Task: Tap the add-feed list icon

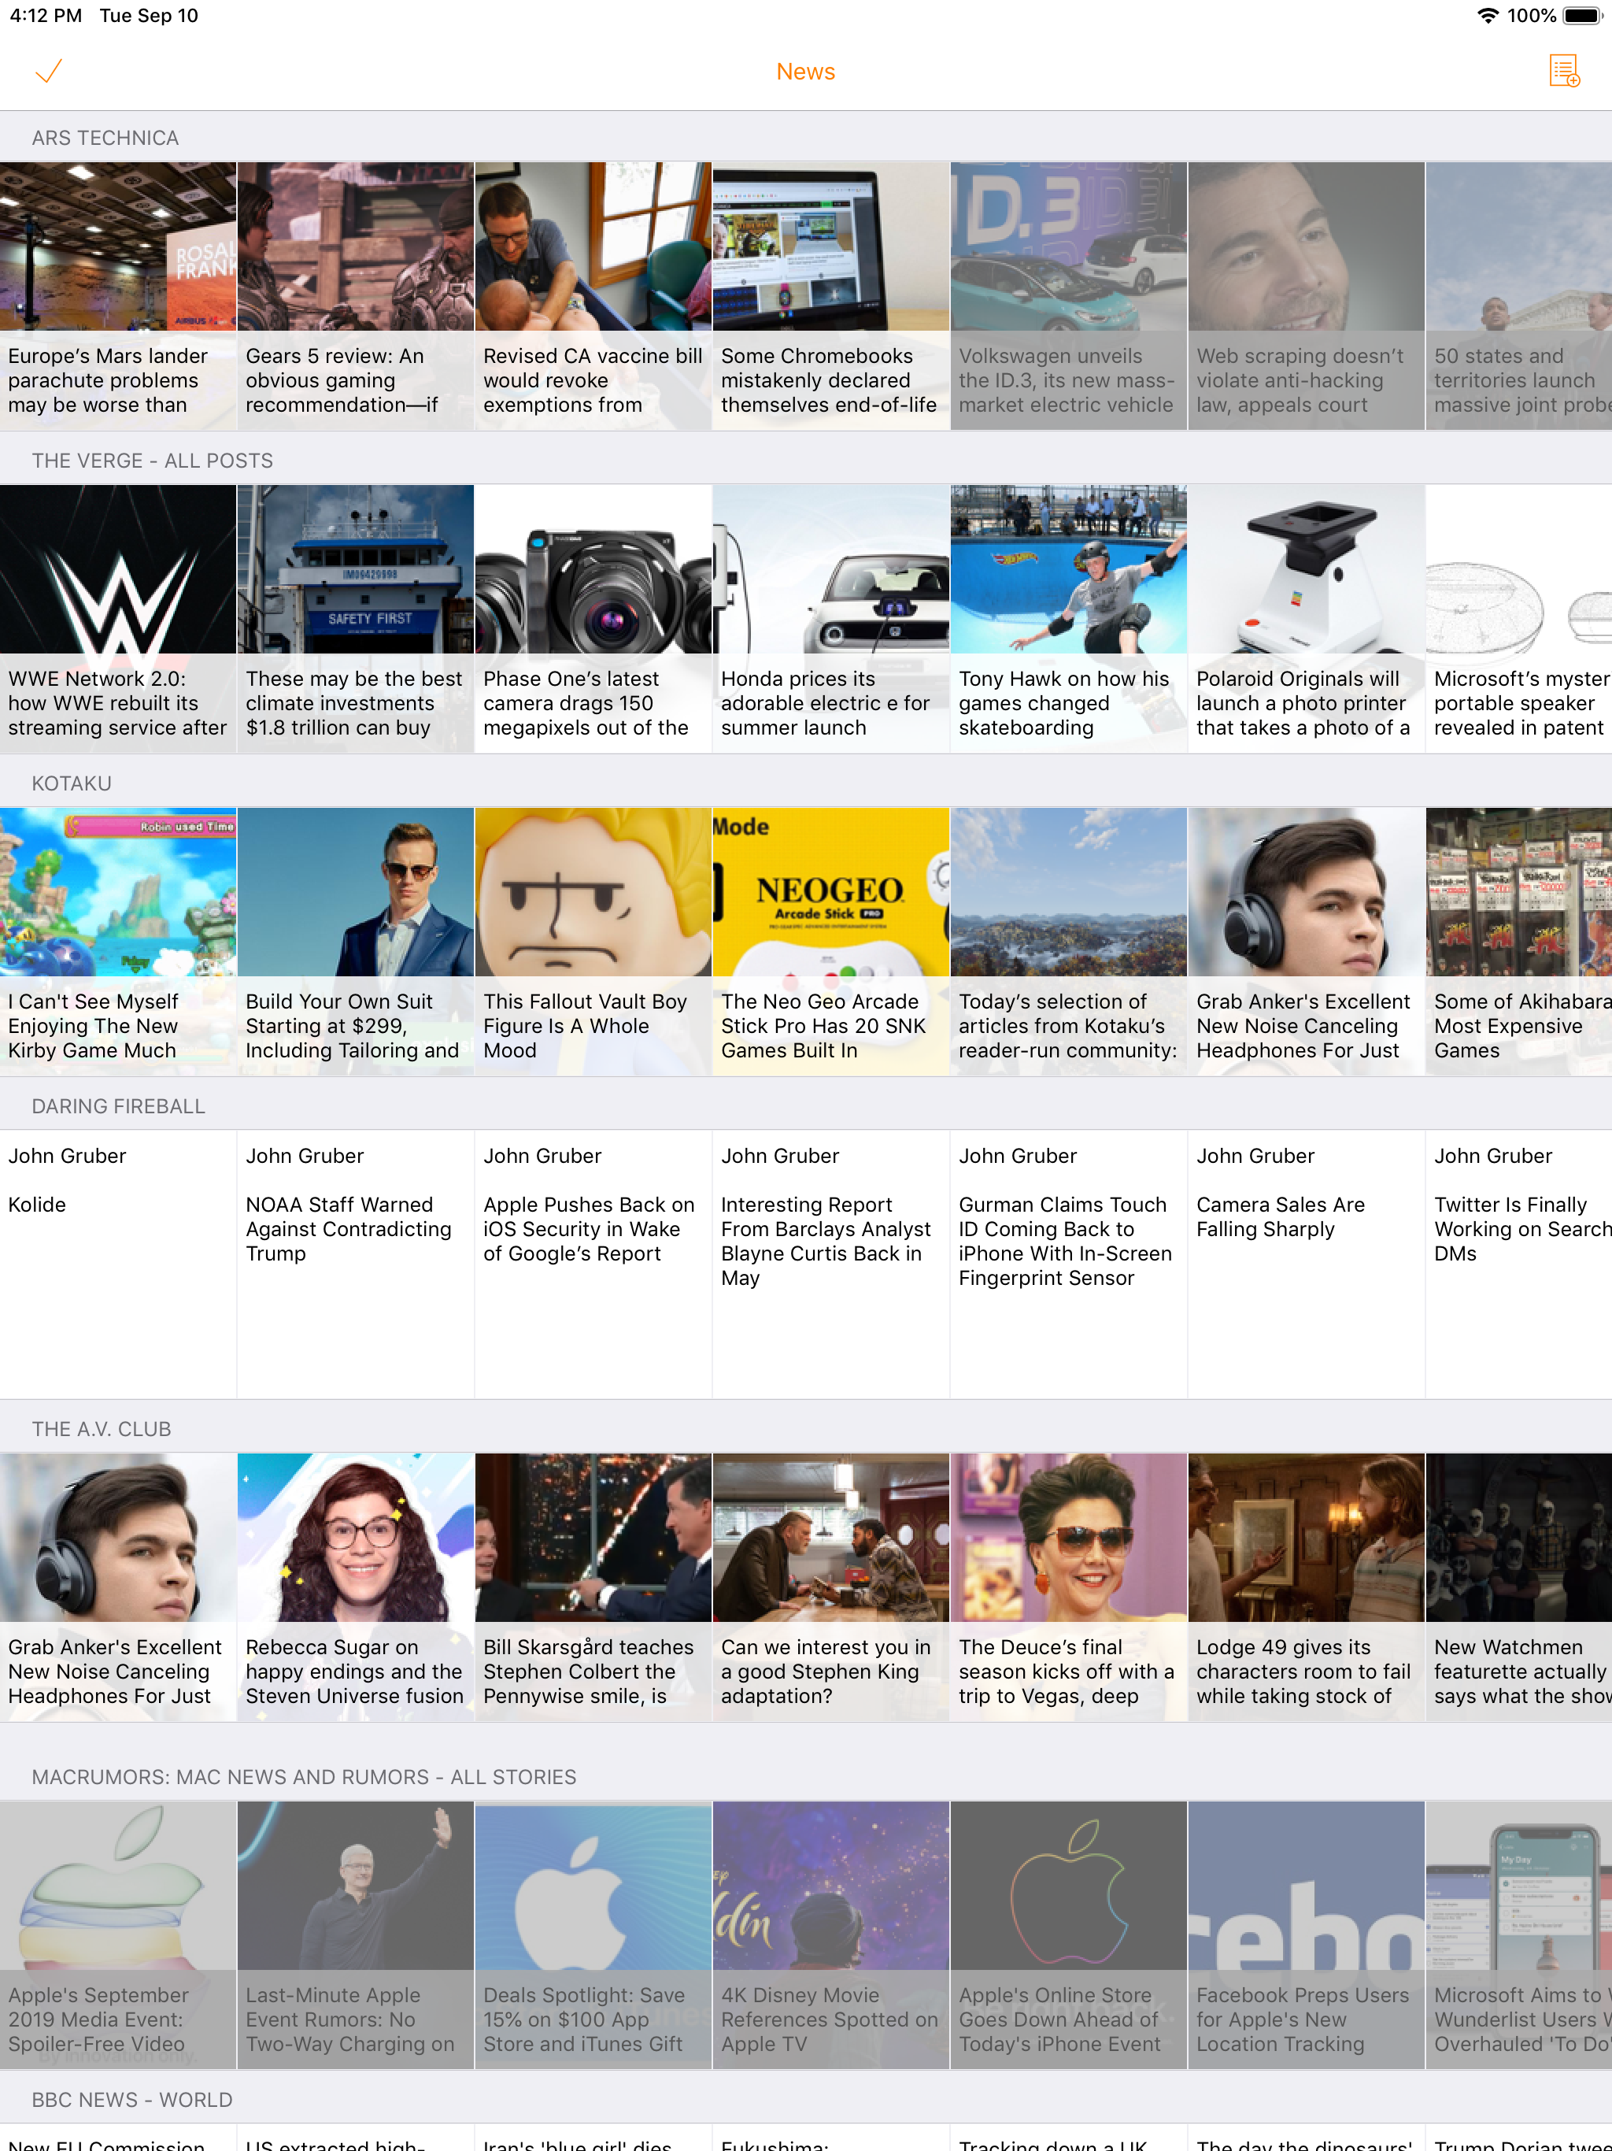Action: click(x=1563, y=71)
